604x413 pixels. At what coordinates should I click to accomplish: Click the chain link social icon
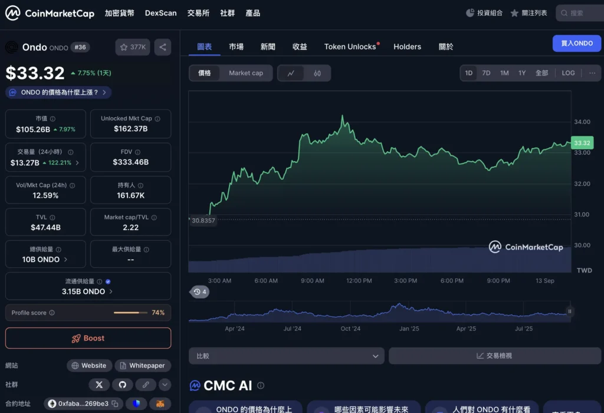146,385
